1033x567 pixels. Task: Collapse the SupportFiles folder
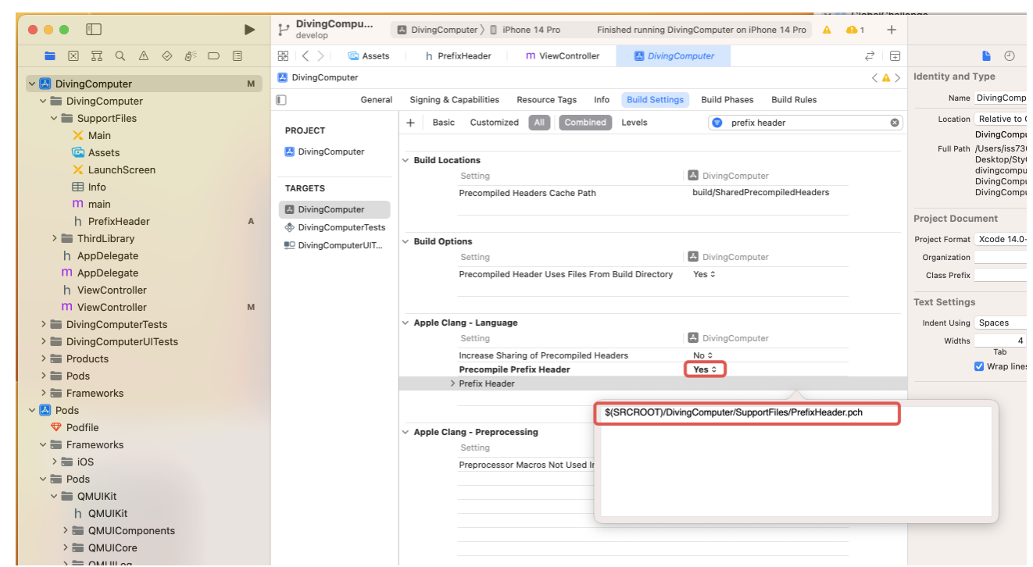pos(55,118)
